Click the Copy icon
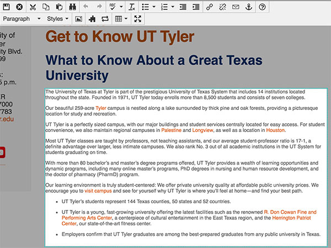This screenshot has width=331, height=248. (x=46, y=7)
